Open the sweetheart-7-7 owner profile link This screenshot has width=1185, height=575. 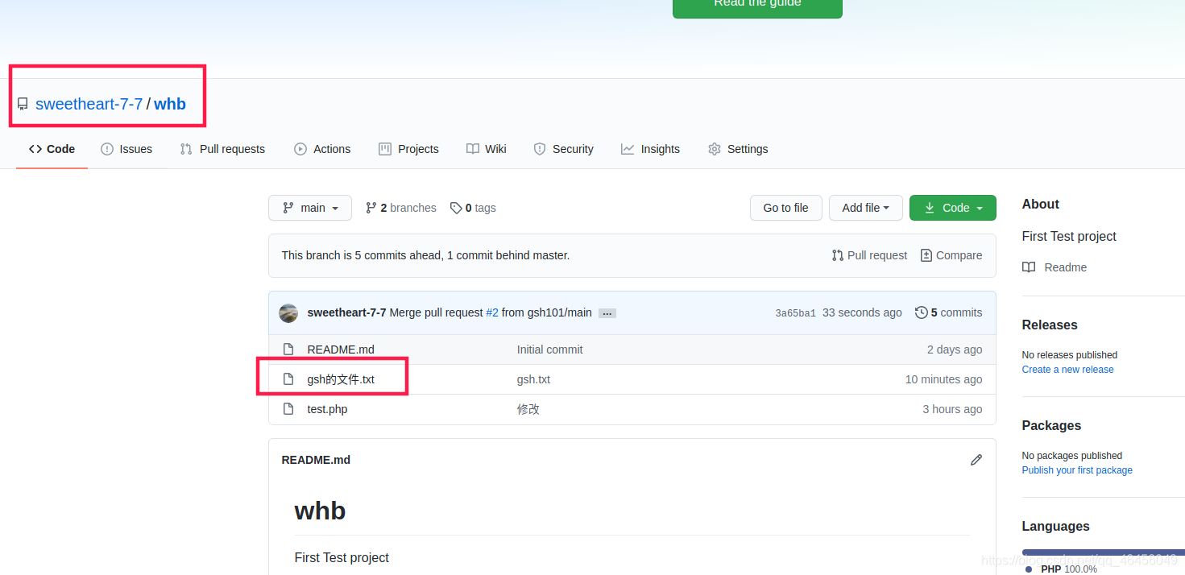pyautogui.click(x=89, y=104)
